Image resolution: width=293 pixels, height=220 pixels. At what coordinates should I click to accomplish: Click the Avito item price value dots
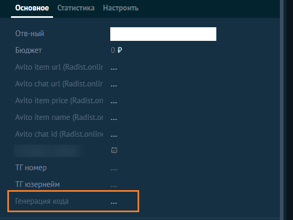click(114, 102)
